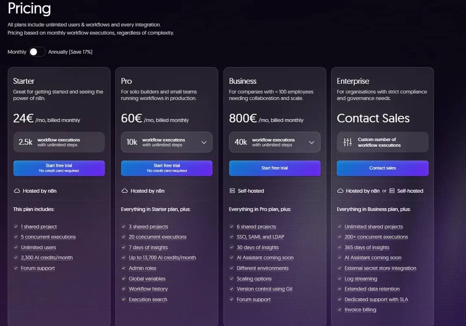
Task: Open the 'Unlimited shared projects' link
Action: pyautogui.click(x=374, y=227)
